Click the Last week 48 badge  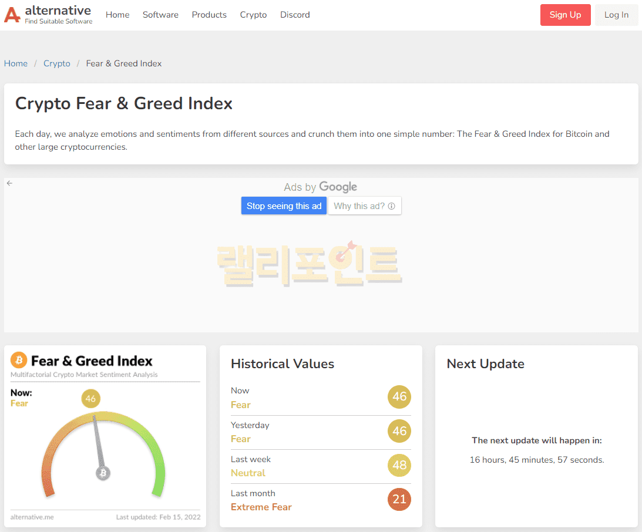point(399,466)
